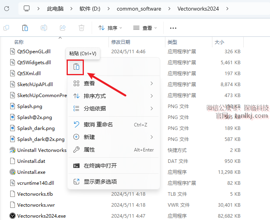Click the 82,682 KB size value

[x=229, y=216]
